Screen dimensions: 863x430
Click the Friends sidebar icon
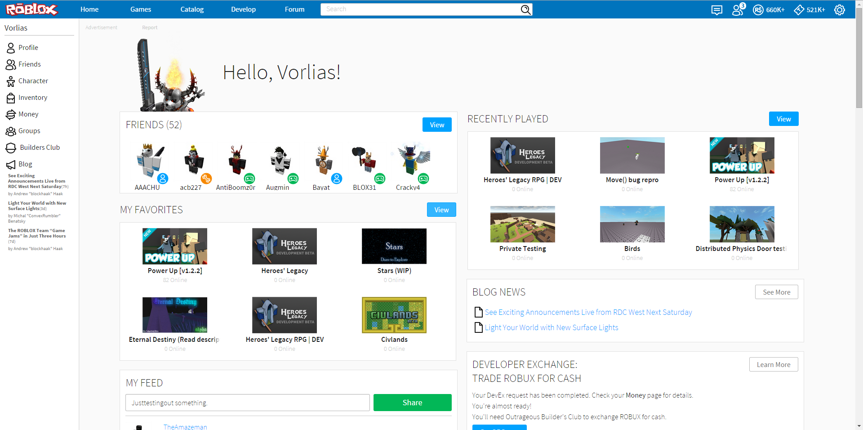pyautogui.click(x=11, y=64)
